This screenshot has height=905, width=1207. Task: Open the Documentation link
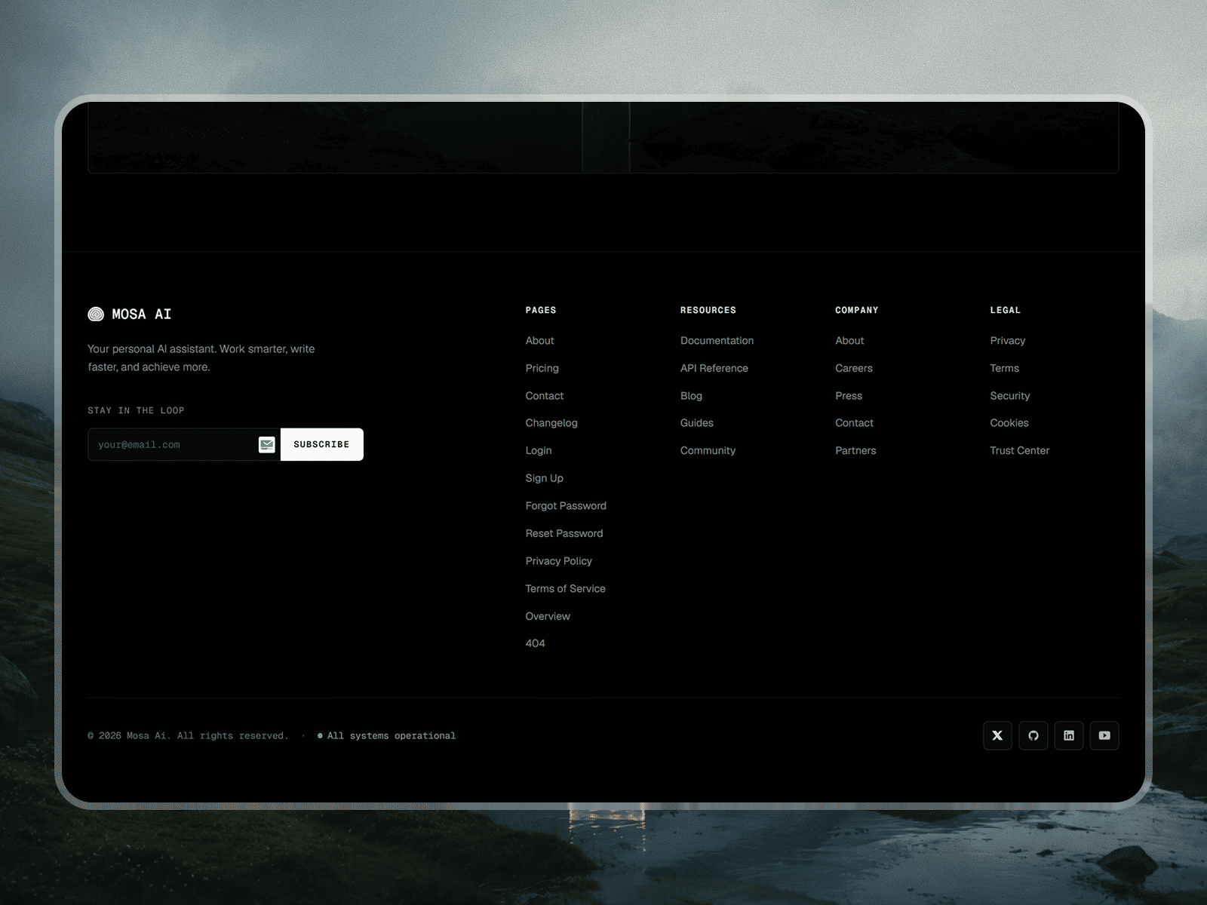click(717, 341)
